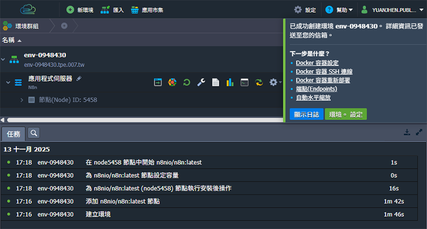Open the gear dropdown for additional server actions
The width and height of the screenshot is (427, 229).
pos(275,82)
